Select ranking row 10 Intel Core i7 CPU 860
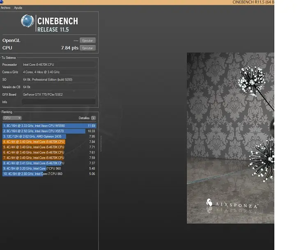 click(49, 174)
